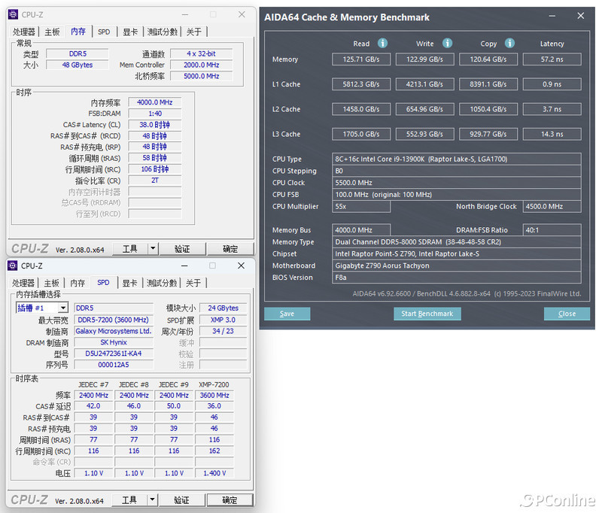This screenshot has height=513, width=602.
Task: Click CPU-Z title bar icon in lower SPD window
Action: [x=13, y=266]
